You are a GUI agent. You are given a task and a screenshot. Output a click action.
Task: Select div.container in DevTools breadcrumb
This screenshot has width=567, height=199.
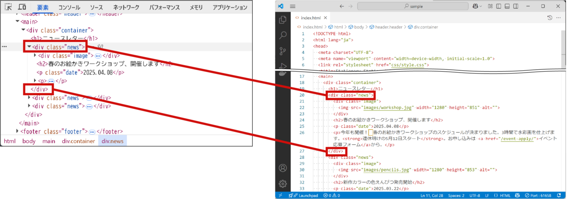pyautogui.click(x=78, y=141)
